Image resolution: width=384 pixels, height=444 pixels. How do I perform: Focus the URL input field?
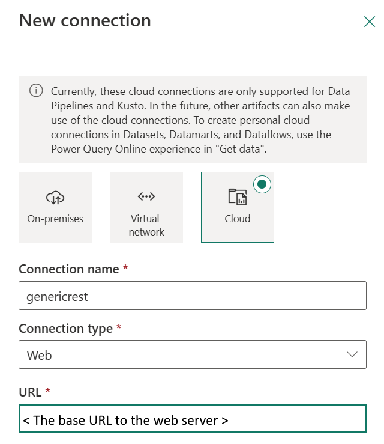(192, 419)
